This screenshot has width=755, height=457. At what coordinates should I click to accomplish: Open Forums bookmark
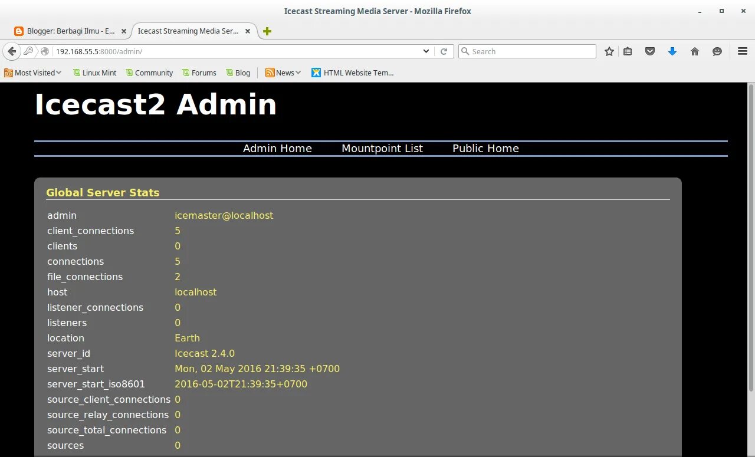click(199, 73)
